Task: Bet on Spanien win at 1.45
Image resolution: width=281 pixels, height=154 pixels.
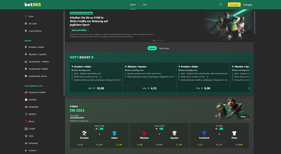Action: pos(179,144)
